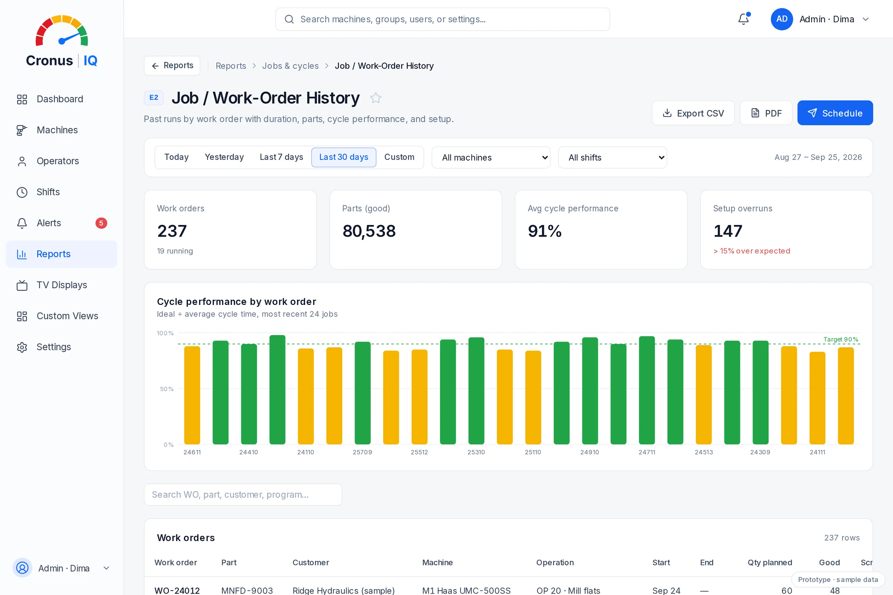This screenshot has height=595, width=893.
Task: Open the Jobs & cycles breadcrumb
Action: tap(291, 66)
